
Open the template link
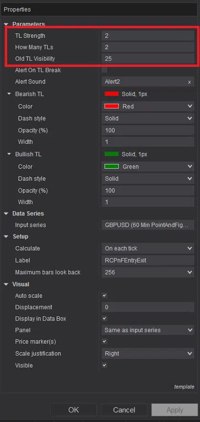click(184, 387)
